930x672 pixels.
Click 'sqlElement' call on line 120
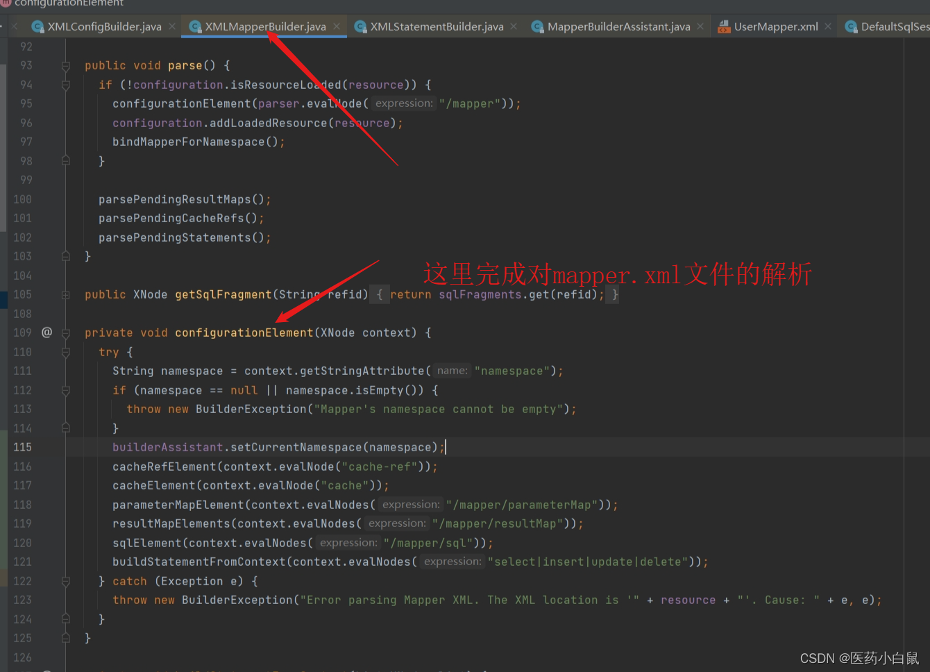147,543
